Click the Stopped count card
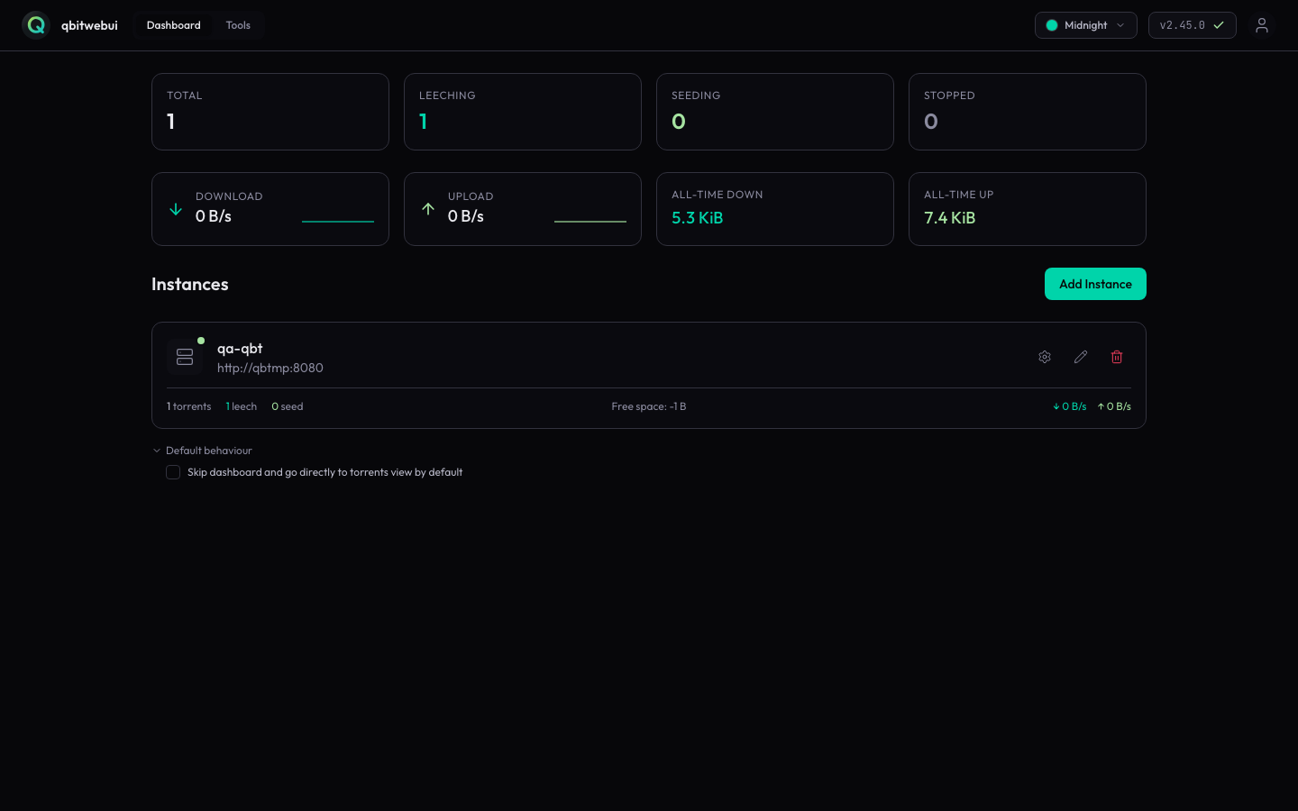Screen dimensions: 1298x811 tap(1028, 112)
